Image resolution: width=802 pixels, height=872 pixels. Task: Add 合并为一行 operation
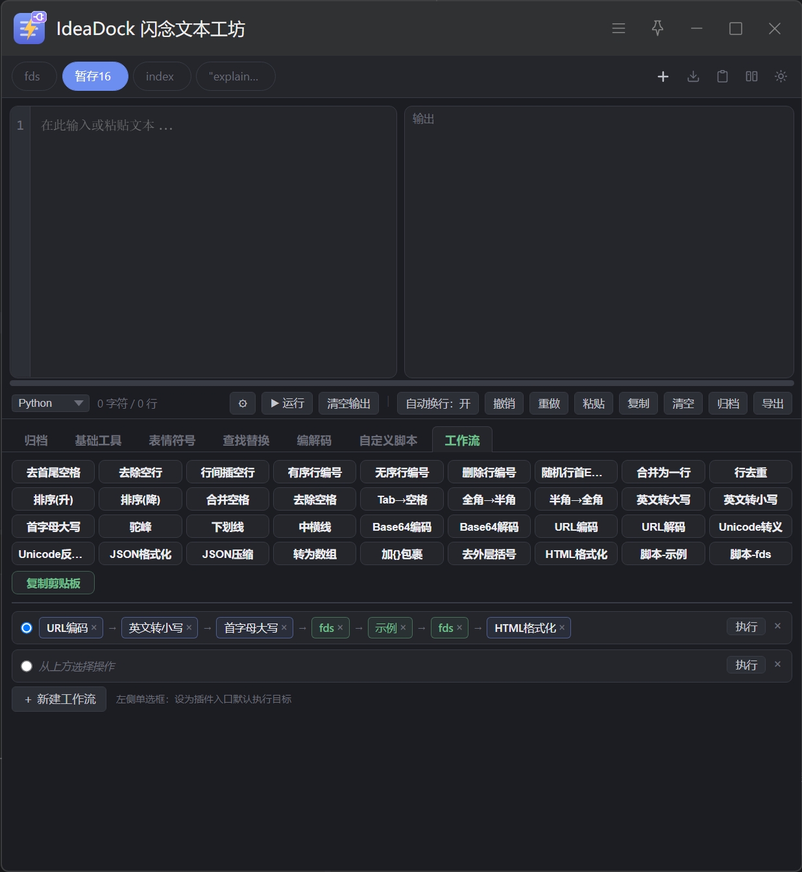pos(663,472)
